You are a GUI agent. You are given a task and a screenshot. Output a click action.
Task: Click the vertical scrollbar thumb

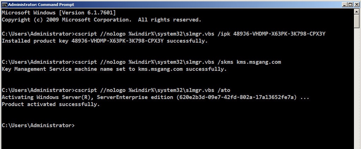pos(357,21)
